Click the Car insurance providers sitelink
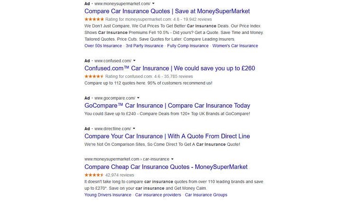The image size is (364, 202). tap(158, 195)
